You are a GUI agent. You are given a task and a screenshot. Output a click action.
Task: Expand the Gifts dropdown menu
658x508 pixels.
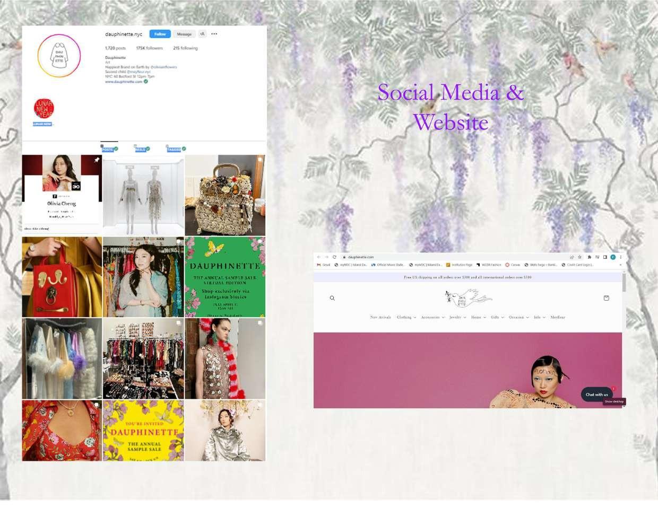pos(497,317)
